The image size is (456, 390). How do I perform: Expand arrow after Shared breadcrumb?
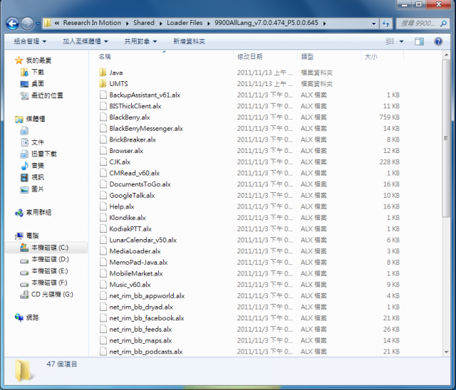click(x=160, y=23)
